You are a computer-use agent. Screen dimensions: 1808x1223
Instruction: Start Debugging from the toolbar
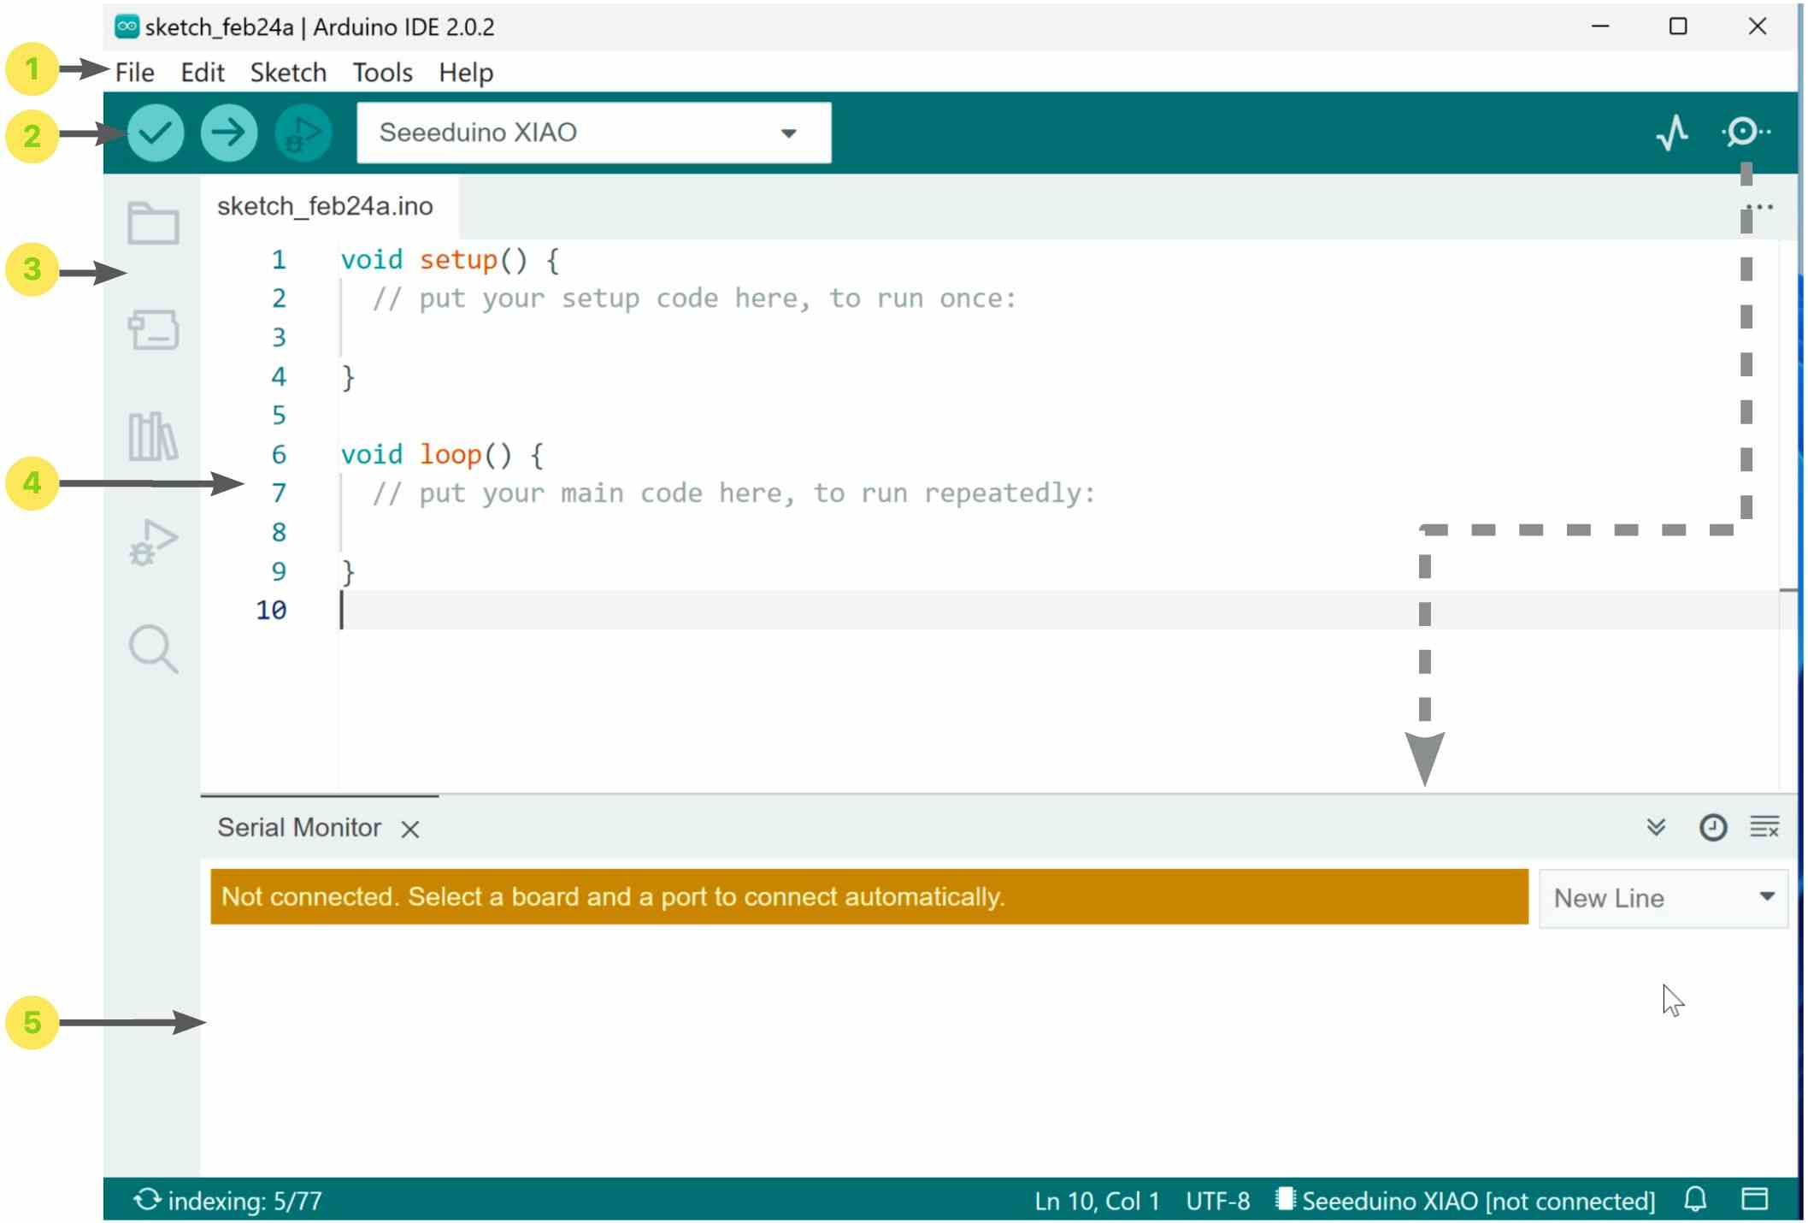303,133
